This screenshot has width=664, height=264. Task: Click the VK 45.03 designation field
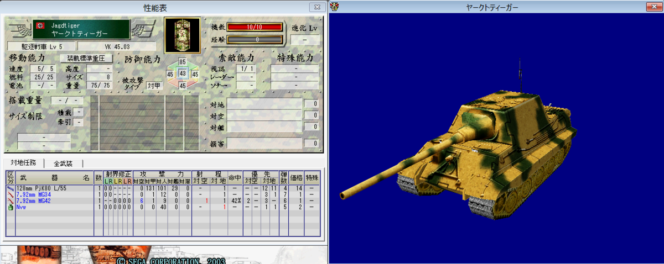point(116,46)
